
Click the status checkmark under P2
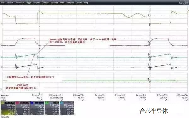[62, 100]
